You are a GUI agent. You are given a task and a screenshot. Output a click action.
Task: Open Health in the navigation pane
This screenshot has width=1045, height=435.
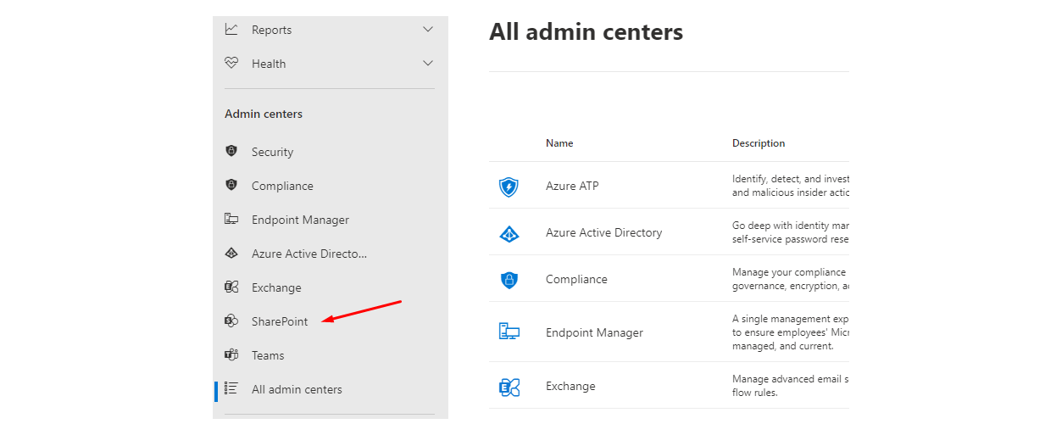(x=269, y=64)
